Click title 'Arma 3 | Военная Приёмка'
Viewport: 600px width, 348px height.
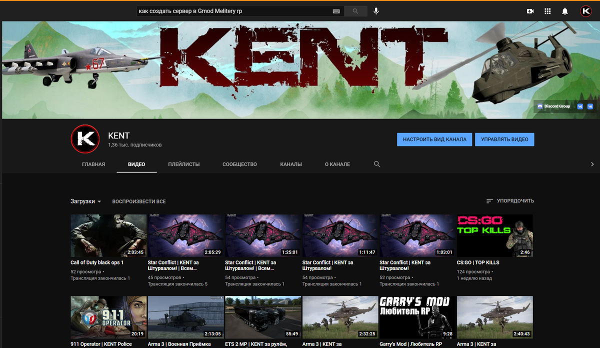coord(179,344)
